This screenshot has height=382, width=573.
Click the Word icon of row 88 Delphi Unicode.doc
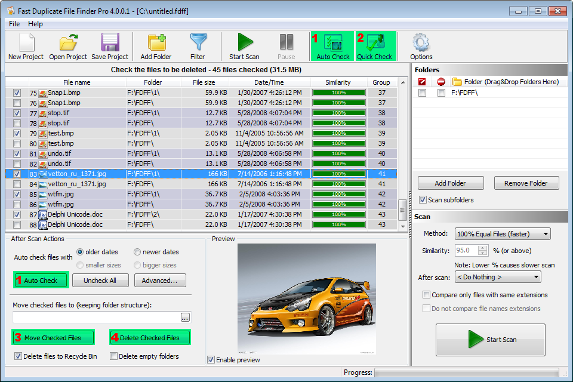click(x=43, y=225)
